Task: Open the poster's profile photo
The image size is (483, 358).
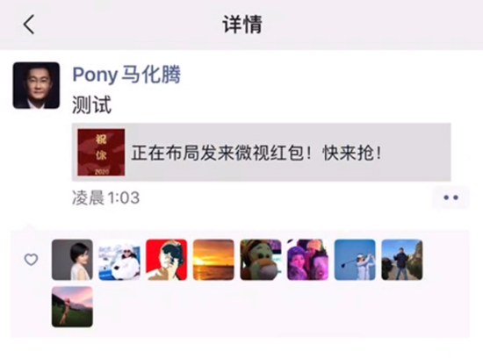Action: pyautogui.click(x=36, y=85)
